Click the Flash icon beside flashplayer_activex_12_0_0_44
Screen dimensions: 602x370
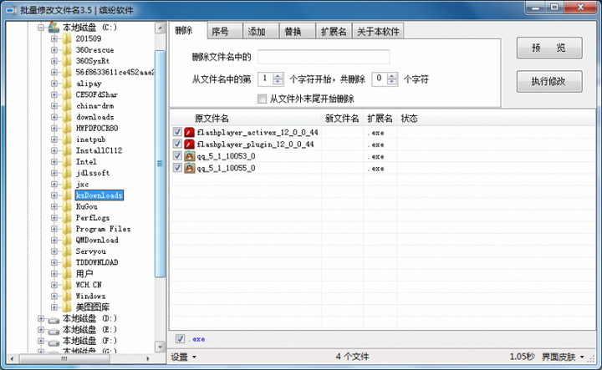pyautogui.click(x=189, y=132)
